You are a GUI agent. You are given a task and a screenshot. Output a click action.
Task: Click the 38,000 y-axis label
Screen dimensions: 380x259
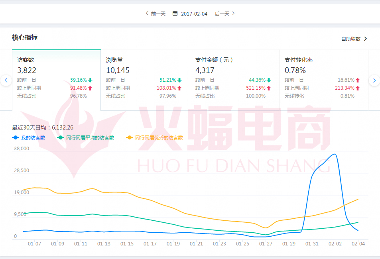22,149
